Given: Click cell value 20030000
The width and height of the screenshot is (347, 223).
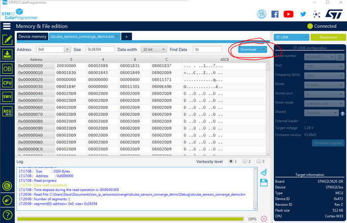Looking at the screenshot, I should tap(66, 66).
